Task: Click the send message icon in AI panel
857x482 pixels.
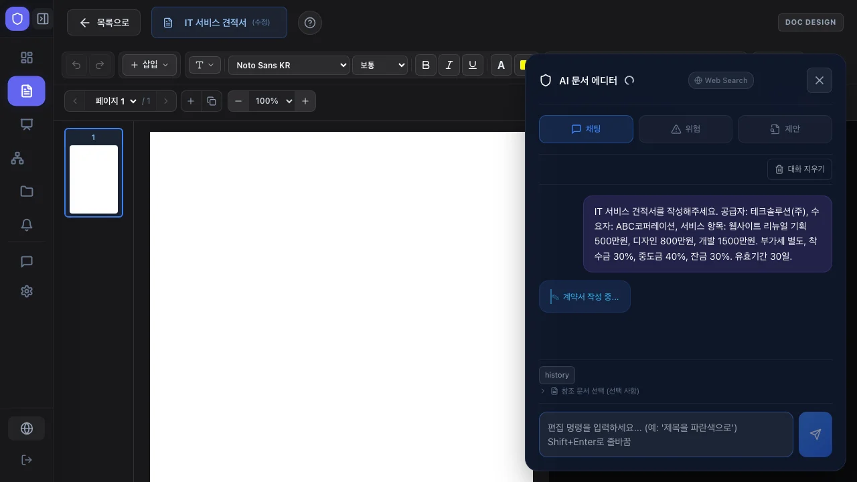Action: coord(815,434)
